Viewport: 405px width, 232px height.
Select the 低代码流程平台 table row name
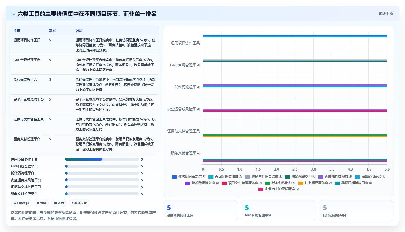25,80
